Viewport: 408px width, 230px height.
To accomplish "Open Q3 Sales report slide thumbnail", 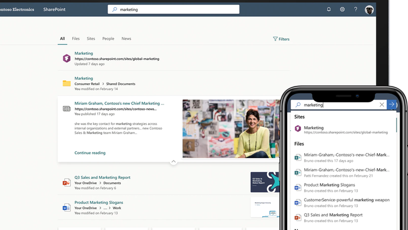I will 264,182.
